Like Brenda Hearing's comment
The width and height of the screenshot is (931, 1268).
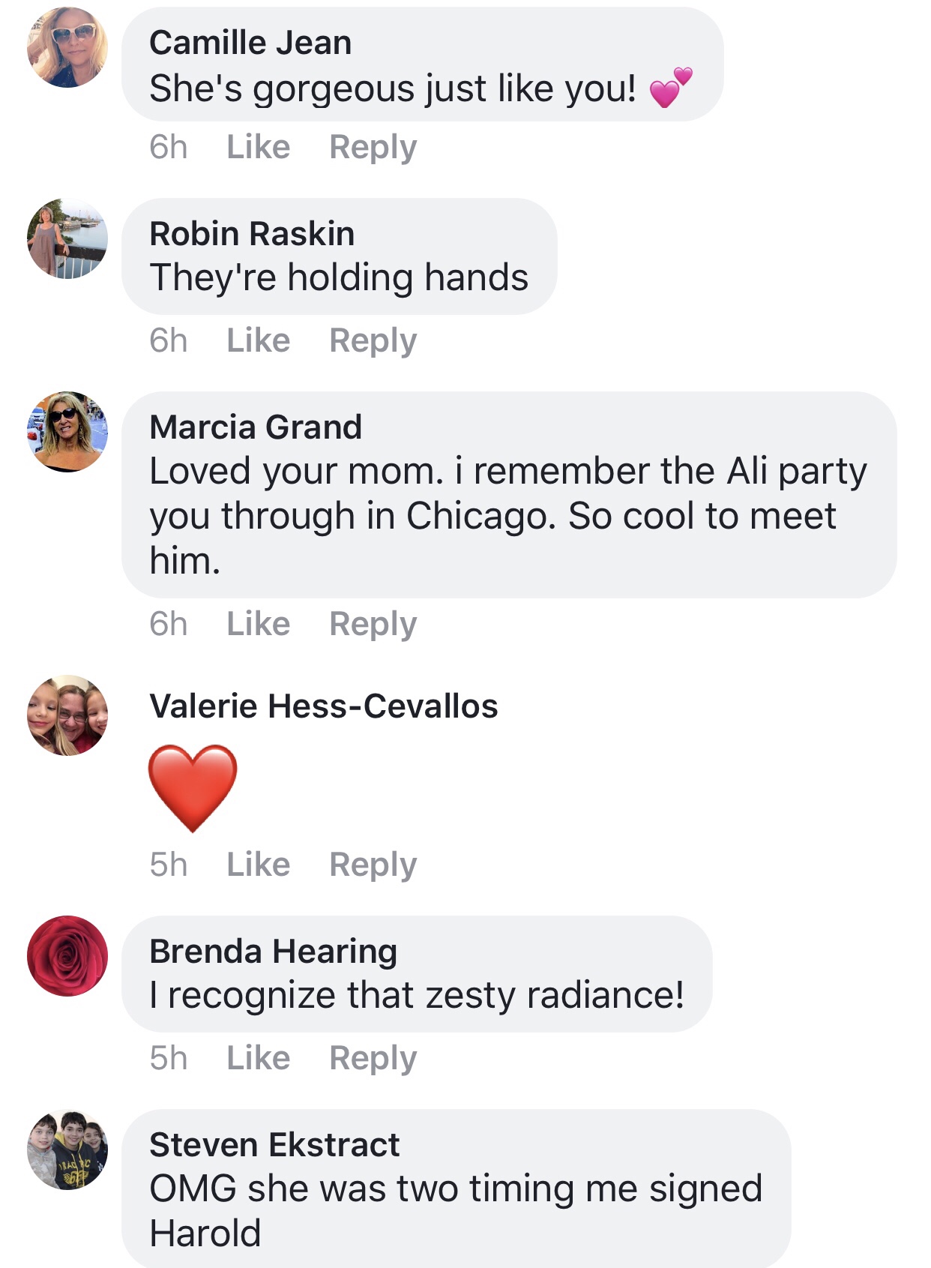click(x=258, y=1058)
